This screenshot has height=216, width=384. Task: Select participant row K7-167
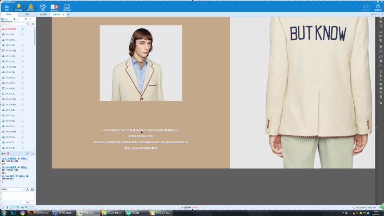coord(17,72)
